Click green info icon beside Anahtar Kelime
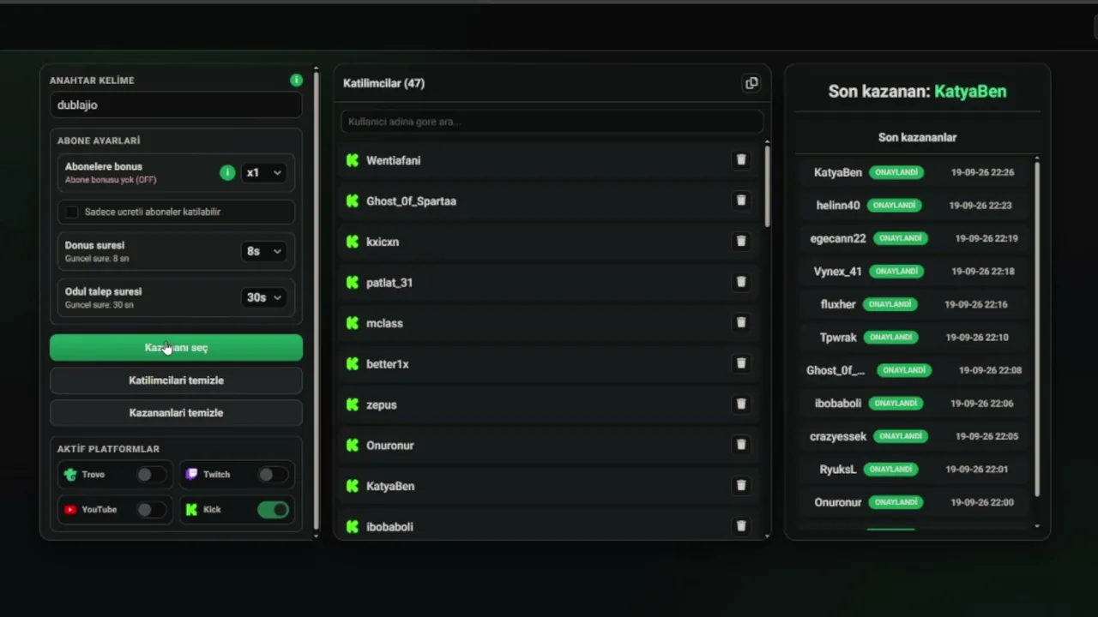Screen dimensions: 1098x617 pyautogui.click(x=296, y=80)
